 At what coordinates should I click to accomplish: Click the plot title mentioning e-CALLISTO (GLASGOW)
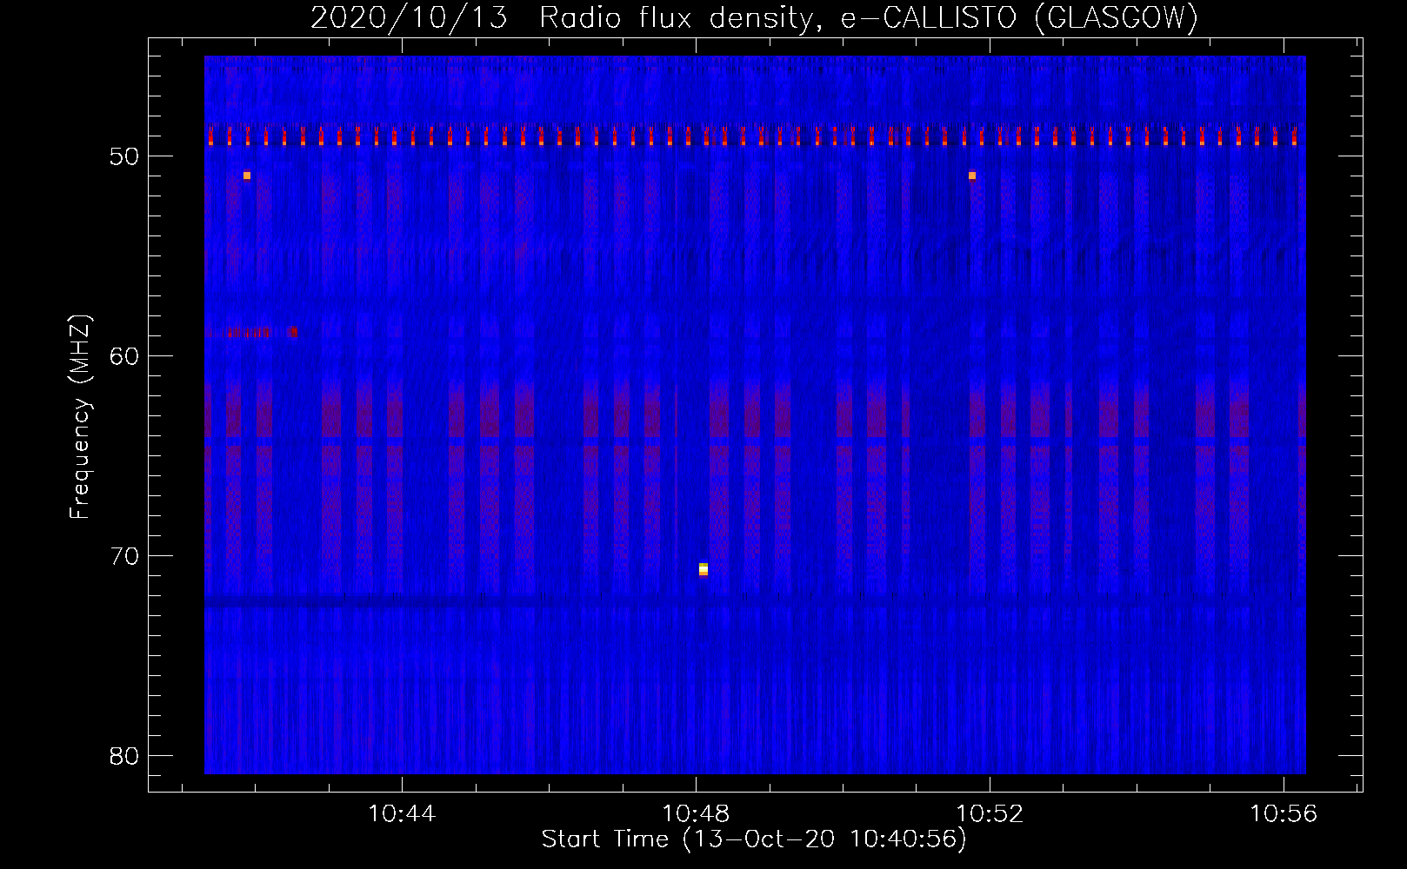click(x=754, y=17)
